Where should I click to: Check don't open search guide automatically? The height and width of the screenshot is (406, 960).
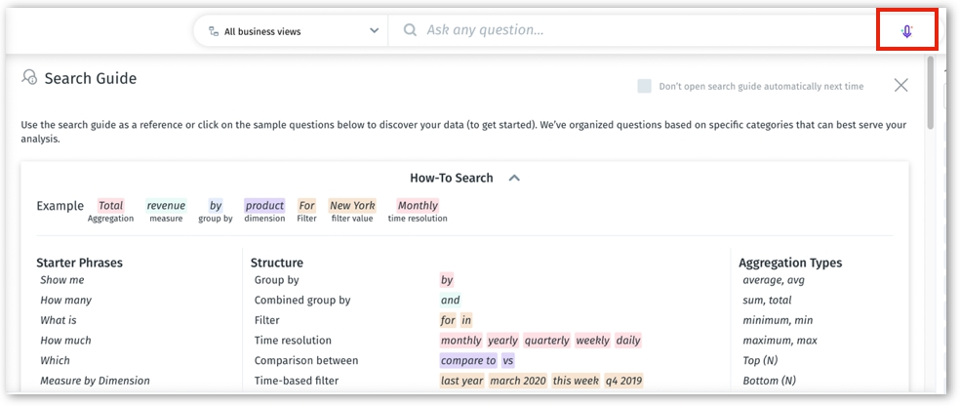pyautogui.click(x=644, y=86)
